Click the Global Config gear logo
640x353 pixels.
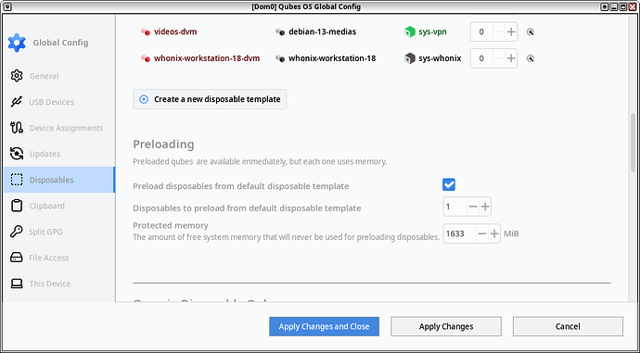click(x=17, y=43)
